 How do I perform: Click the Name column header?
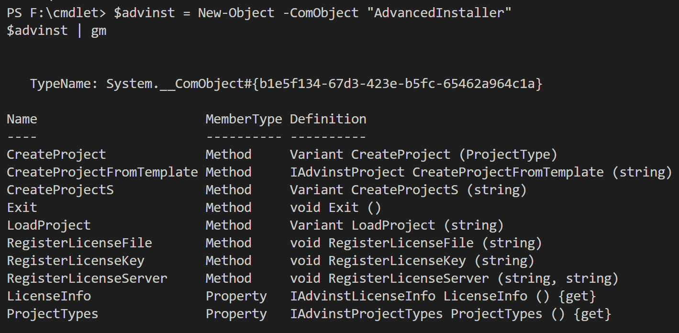[x=22, y=119]
